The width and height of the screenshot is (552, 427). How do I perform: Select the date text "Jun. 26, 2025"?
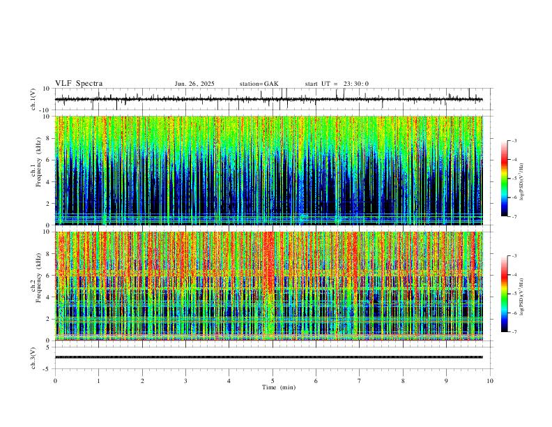194,84
